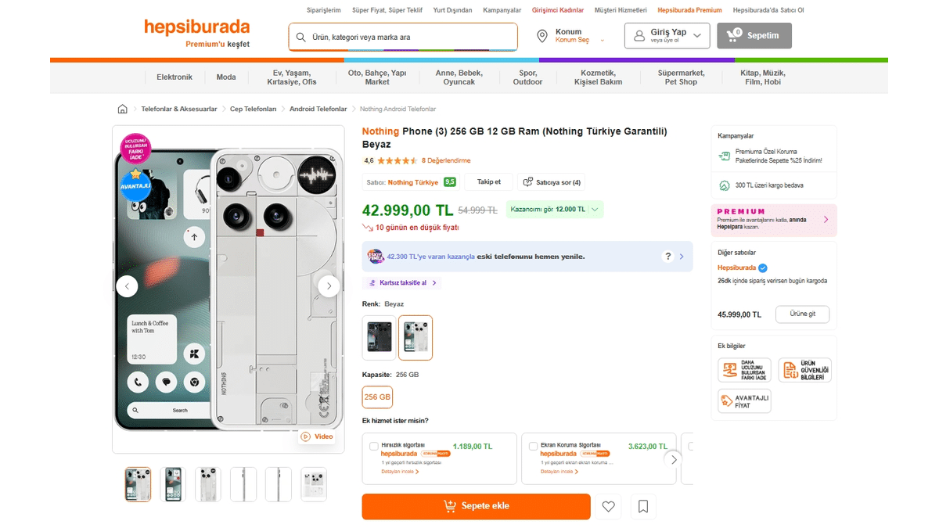Click the Sepete ekle button

point(476,506)
